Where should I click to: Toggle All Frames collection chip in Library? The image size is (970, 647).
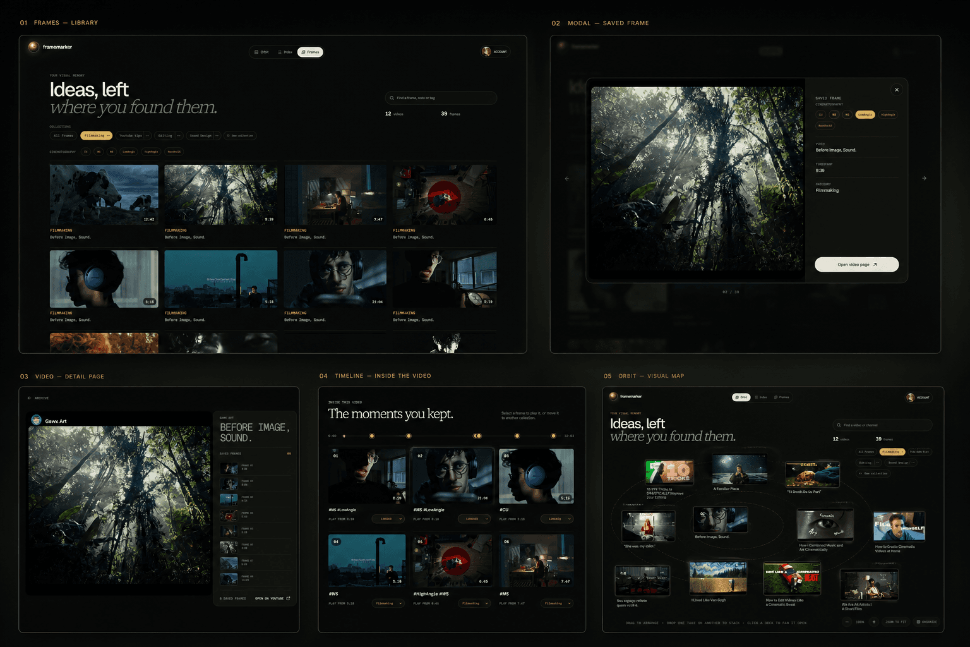63,135
